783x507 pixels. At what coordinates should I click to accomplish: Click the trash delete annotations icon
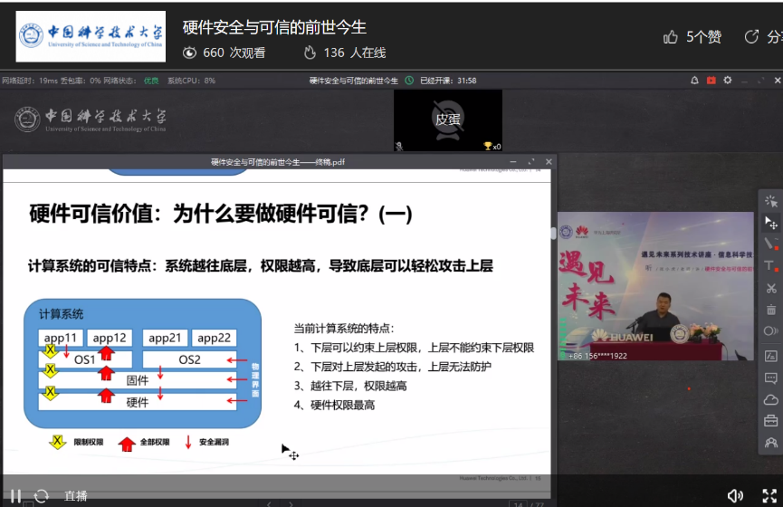pos(770,310)
